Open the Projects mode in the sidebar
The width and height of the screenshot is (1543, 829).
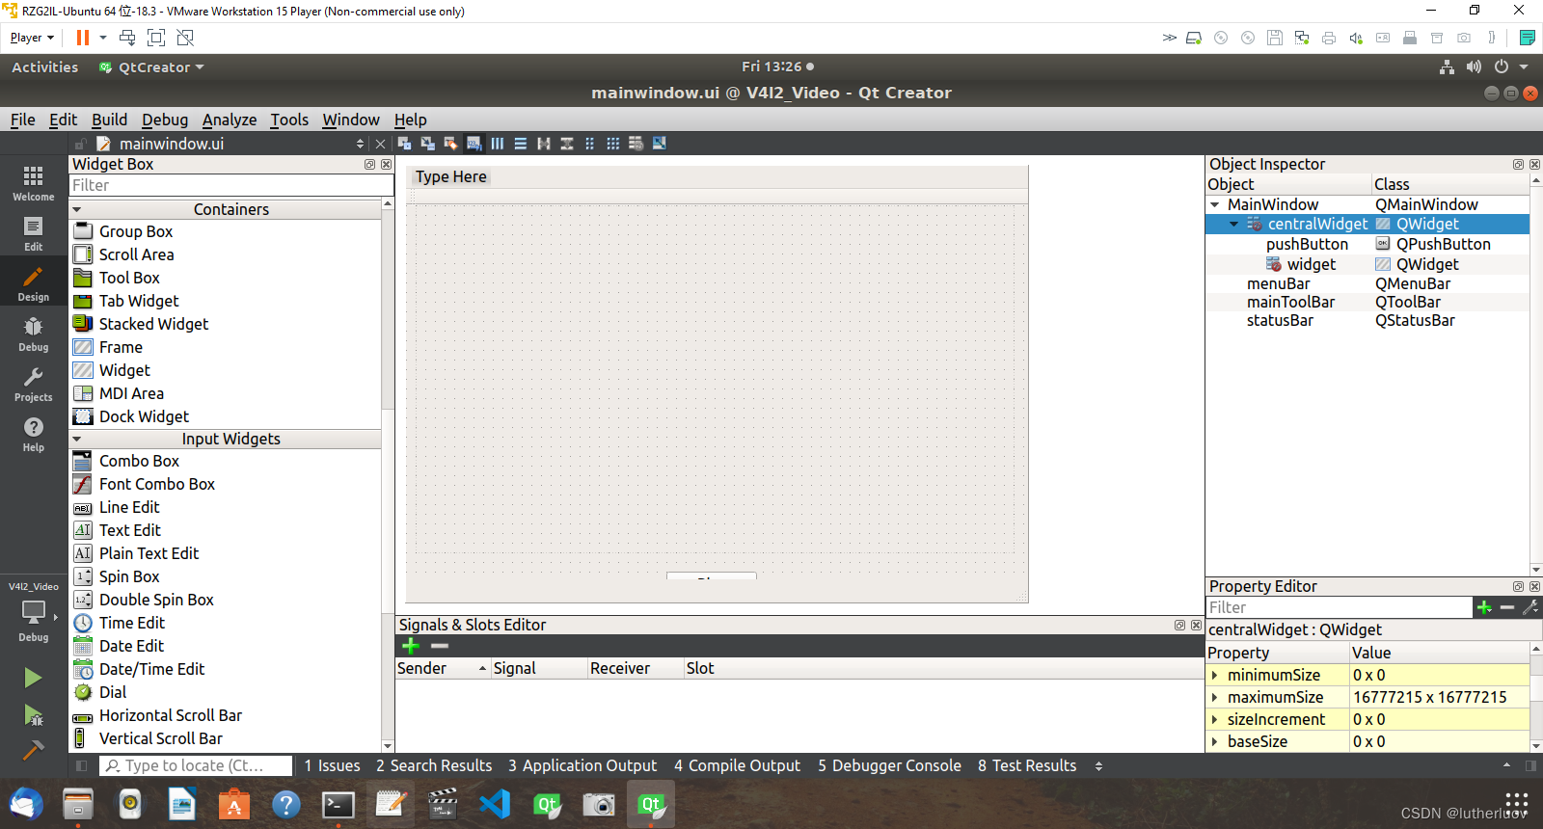[x=34, y=384]
